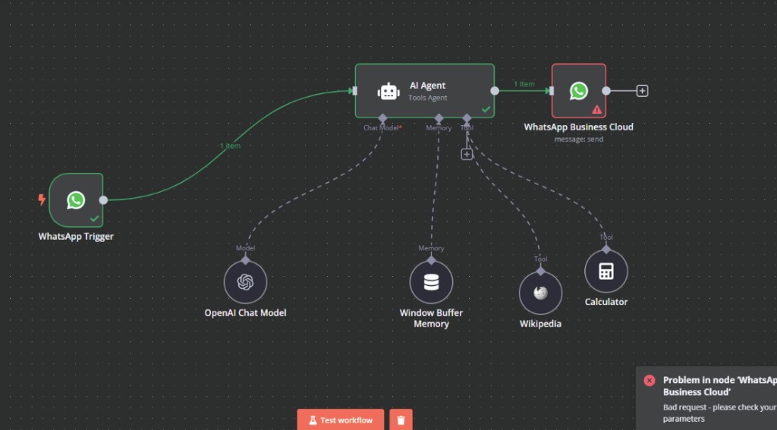Click the green checkmark on AI Agent node
Image resolution: width=777 pixels, height=430 pixels.
[486, 109]
